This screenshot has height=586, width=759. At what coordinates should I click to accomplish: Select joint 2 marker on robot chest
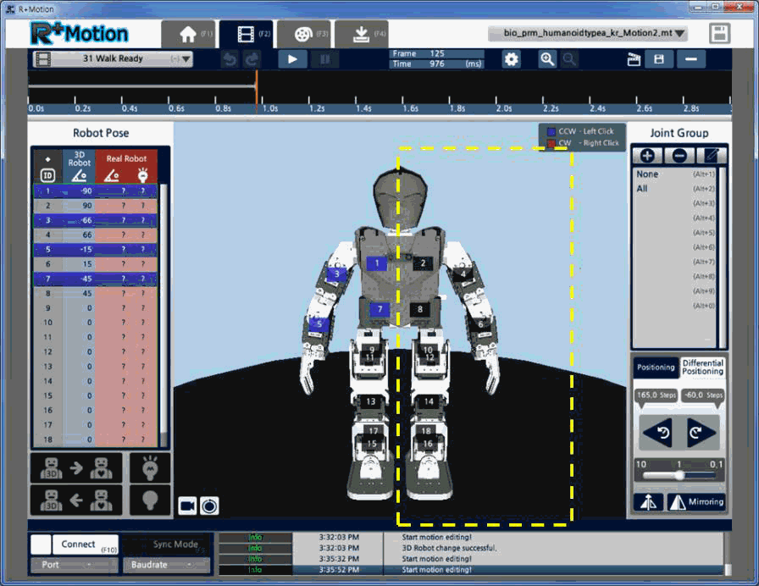pyautogui.click(x=423, y=263)
